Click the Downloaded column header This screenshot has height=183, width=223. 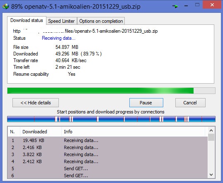coord(41,132)
